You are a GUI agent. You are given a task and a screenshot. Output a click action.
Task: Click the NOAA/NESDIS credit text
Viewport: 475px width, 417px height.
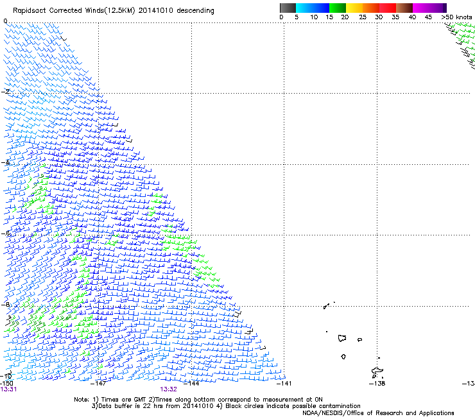click(378, 413)
